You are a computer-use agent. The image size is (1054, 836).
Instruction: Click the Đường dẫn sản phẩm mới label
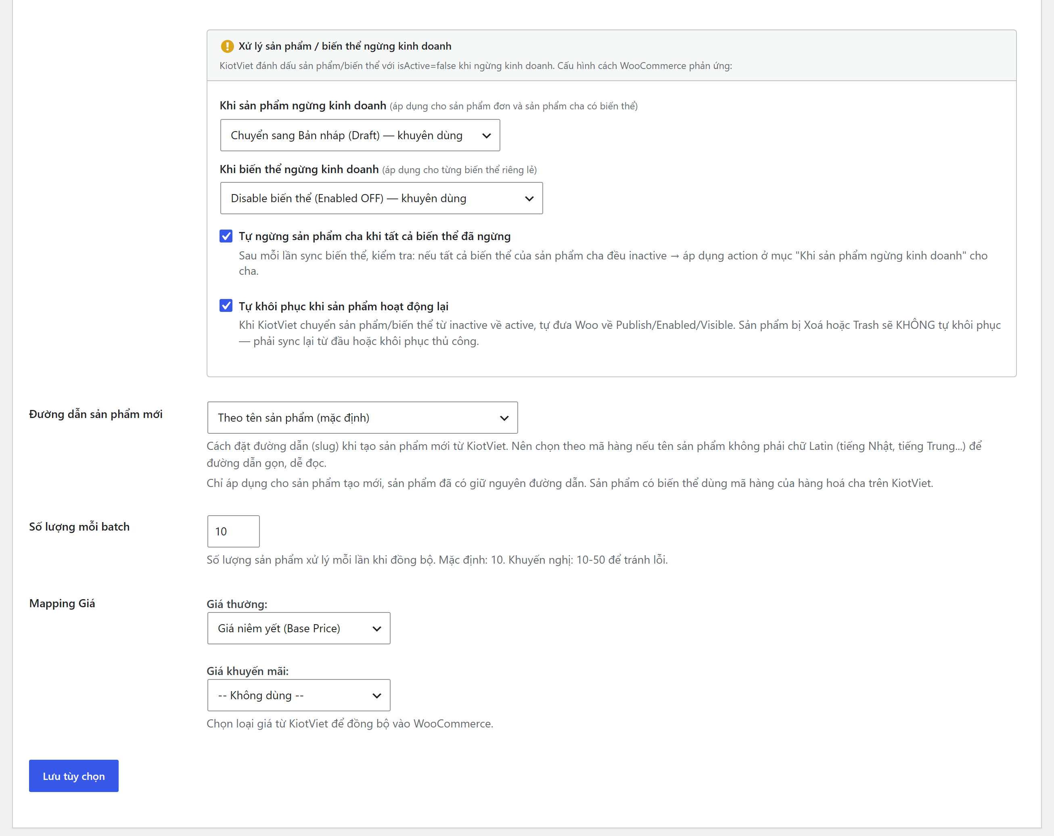pyautogui.click(x=96, y=415)
